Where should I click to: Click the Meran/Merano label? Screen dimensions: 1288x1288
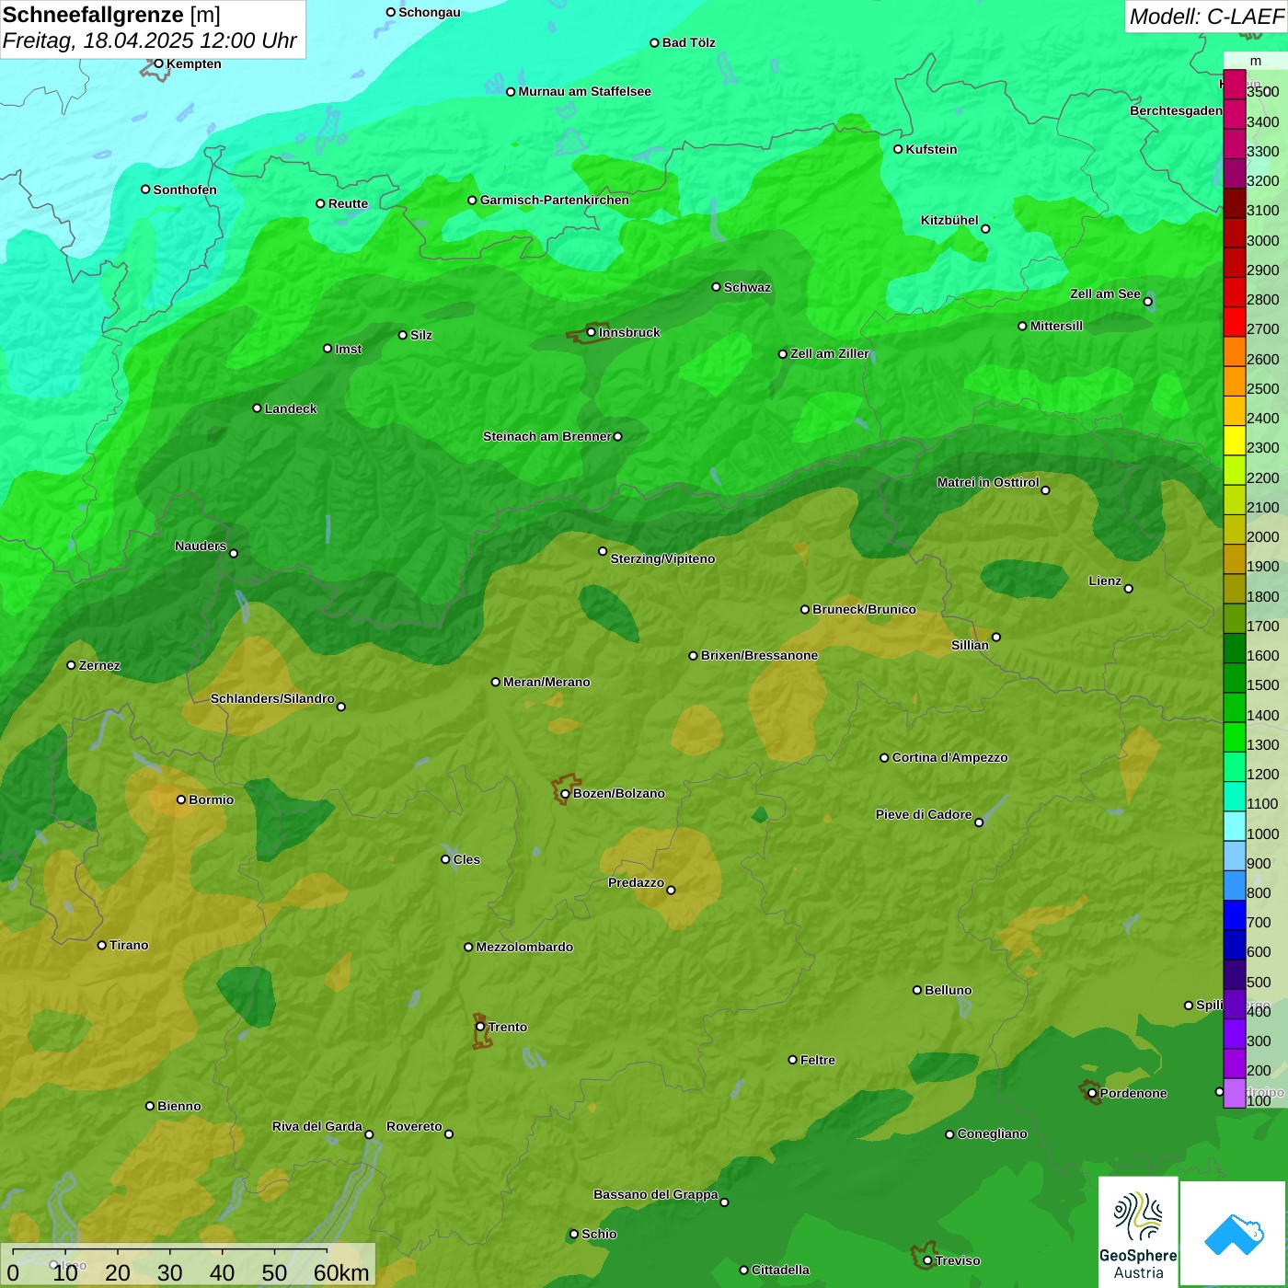pos(547,682)
